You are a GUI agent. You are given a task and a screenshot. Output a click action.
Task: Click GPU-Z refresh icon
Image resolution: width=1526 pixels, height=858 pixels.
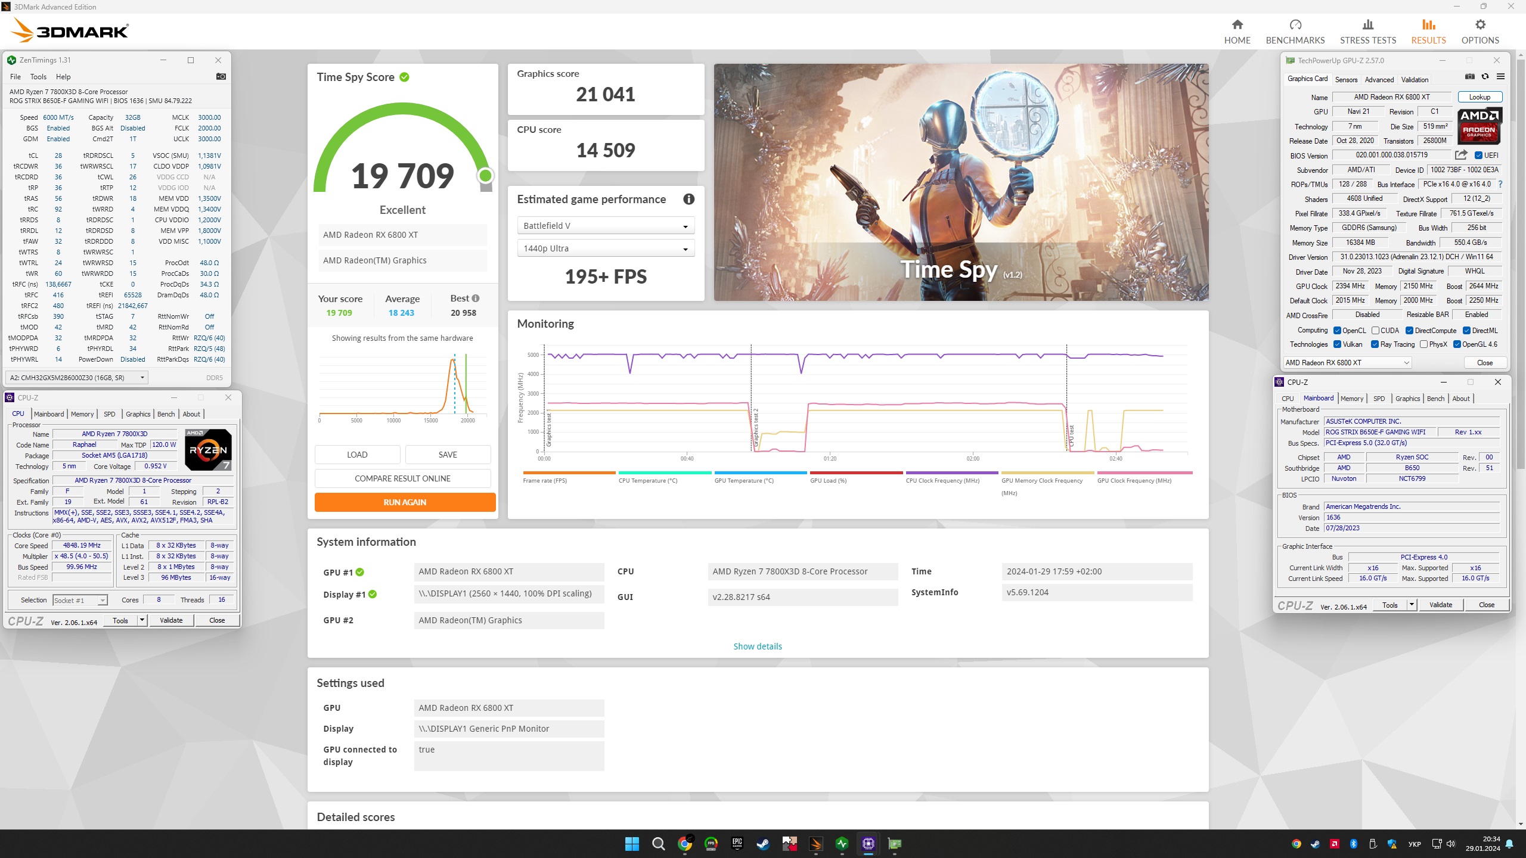click(x=1485, y=76)
